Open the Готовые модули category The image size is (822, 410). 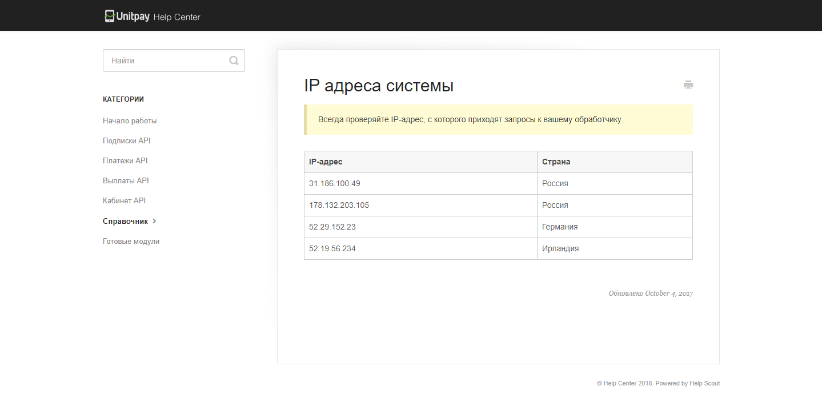coord(131,241)
